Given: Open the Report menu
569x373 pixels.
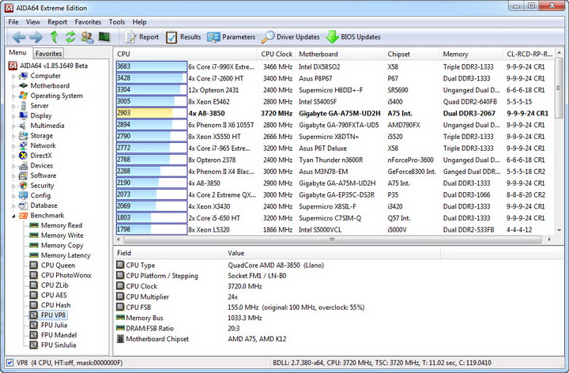Looking at the screenshot, I should coord(58,22).
